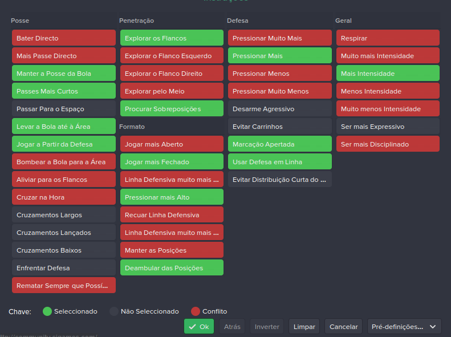Enable Passar Para o Espaço
The width and height of the screenshot is (451, 337).
63,109
